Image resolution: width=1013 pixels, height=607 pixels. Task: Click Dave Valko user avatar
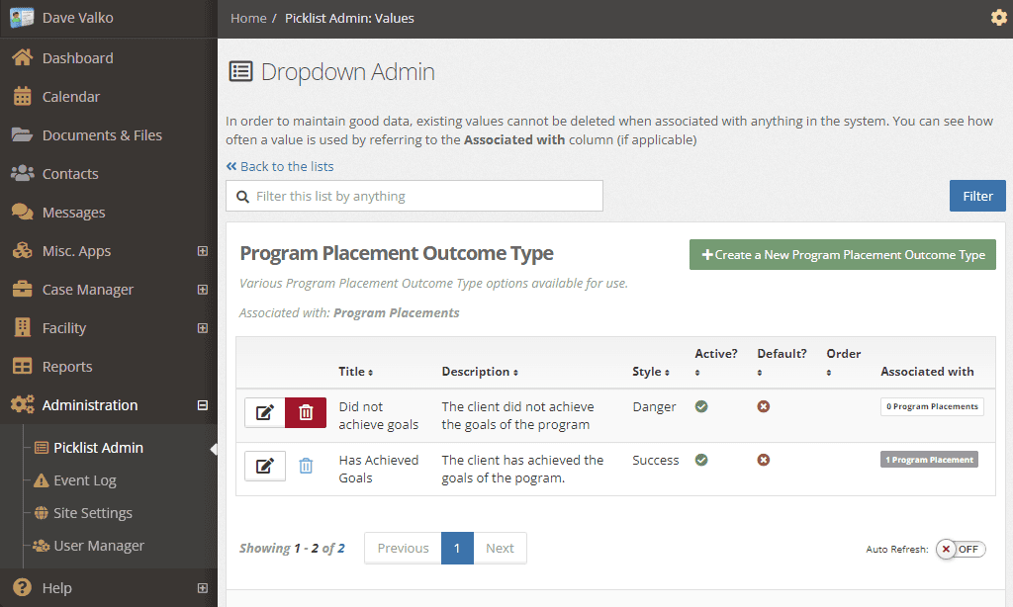point(22,18)
